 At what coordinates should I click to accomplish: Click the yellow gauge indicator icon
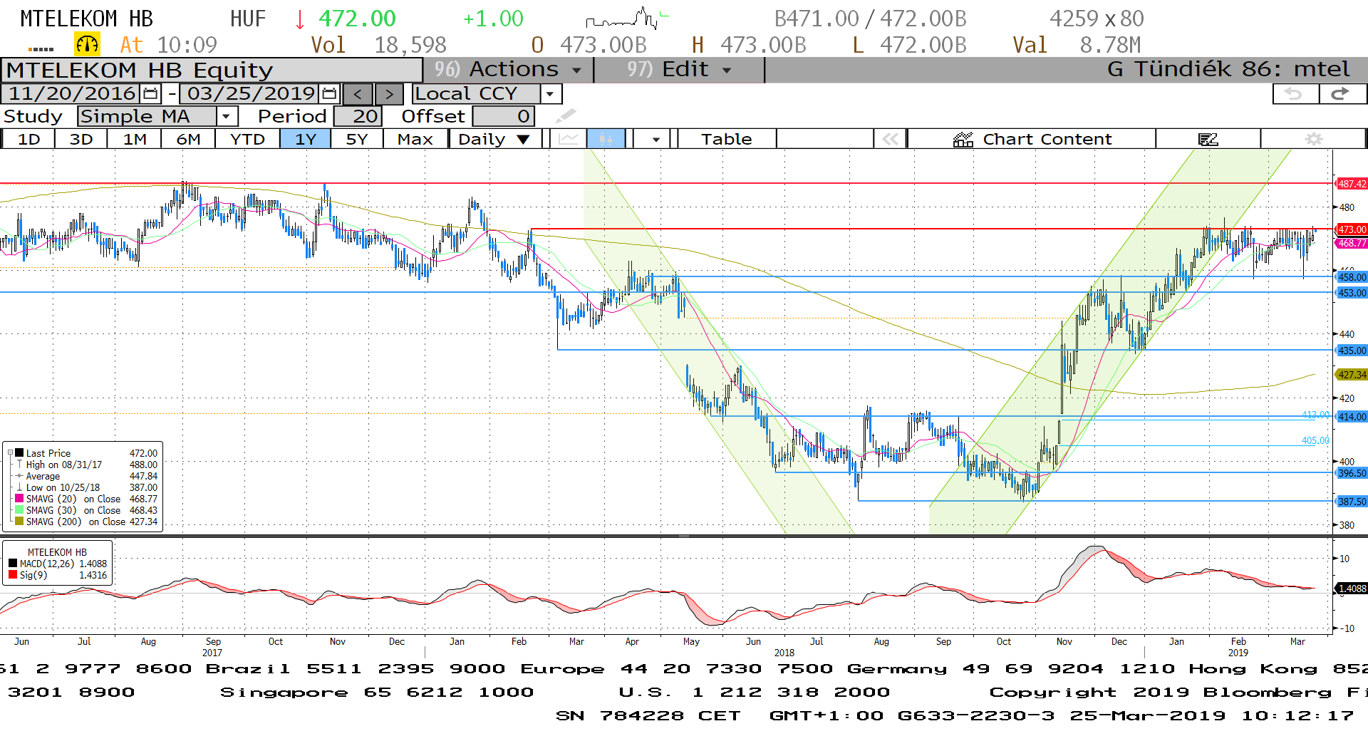87,44
